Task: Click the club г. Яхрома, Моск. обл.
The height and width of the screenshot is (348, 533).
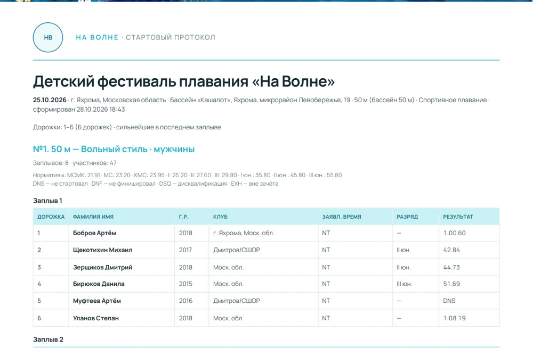Action: (x=244, y=233)
